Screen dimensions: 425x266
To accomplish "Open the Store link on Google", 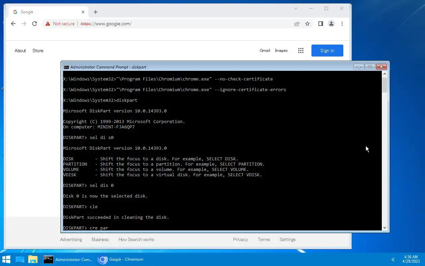I will [x=38, y=51].
